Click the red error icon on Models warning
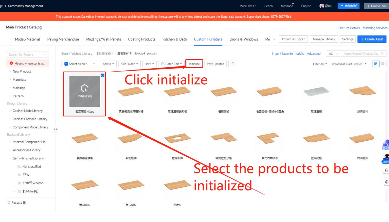Image resolution: width=389 pixels, height=222 pixels. click(x=11, y=63)
